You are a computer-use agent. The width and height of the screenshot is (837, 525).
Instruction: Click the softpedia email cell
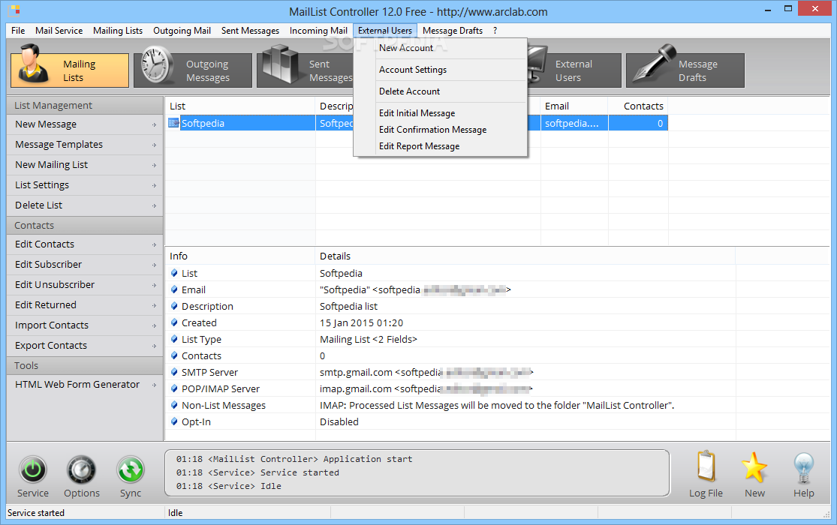point(574,123)
